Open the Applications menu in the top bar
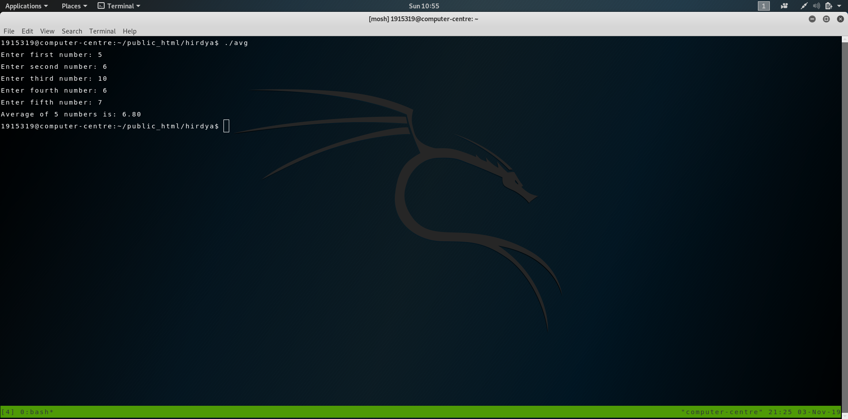848x419 pixels. pyautogui.click(x=26, y=6)
